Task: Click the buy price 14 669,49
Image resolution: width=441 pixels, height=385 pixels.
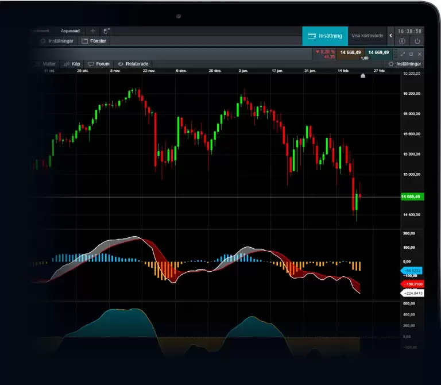Action: pyautogui.click(x=378, y=53)
